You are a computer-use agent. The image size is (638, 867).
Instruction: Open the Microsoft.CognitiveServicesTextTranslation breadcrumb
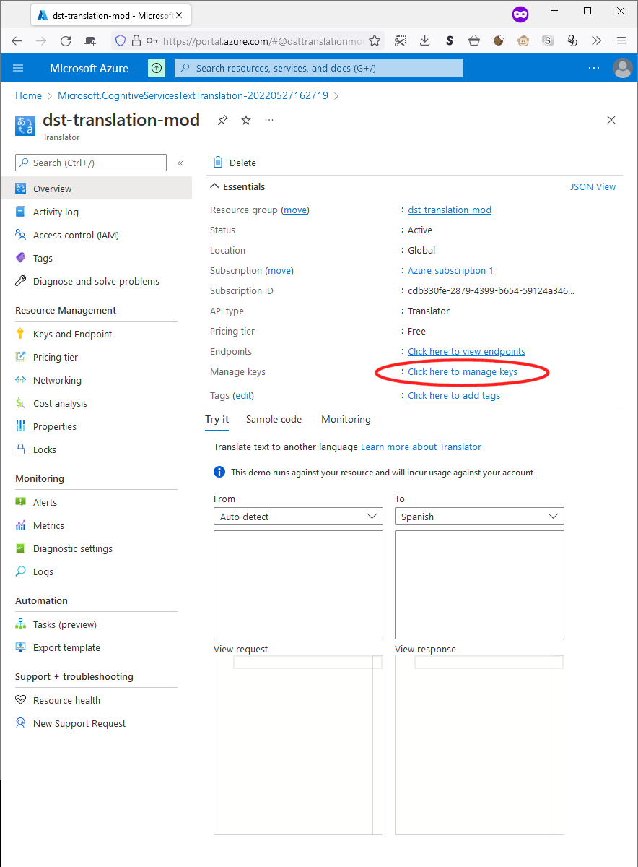click(193, 95)
